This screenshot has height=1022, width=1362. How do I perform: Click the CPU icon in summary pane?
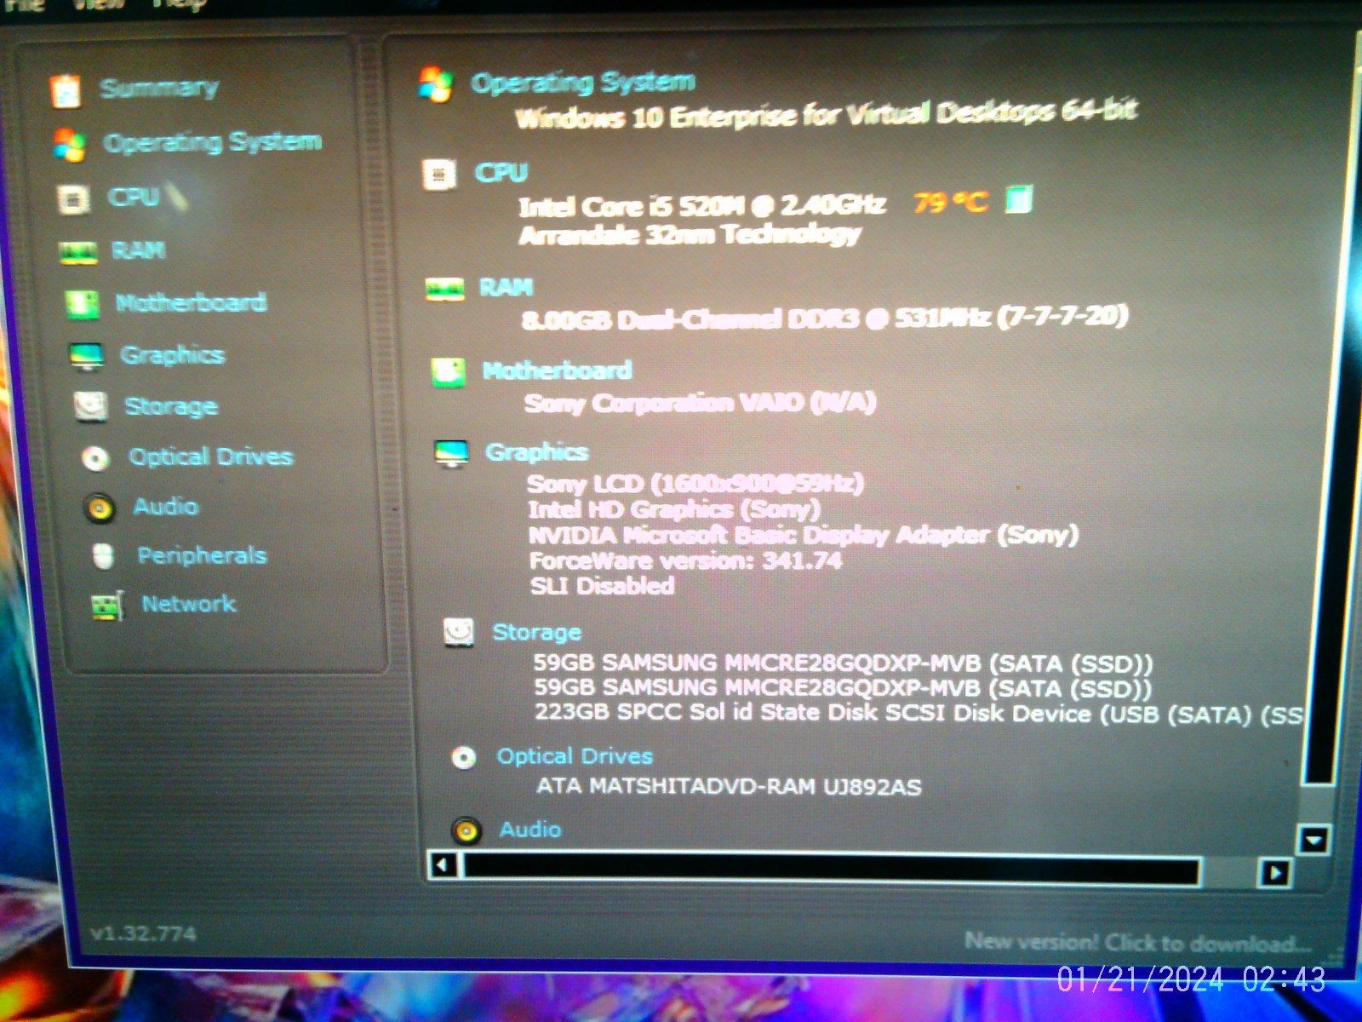click(x=439, y=175)
